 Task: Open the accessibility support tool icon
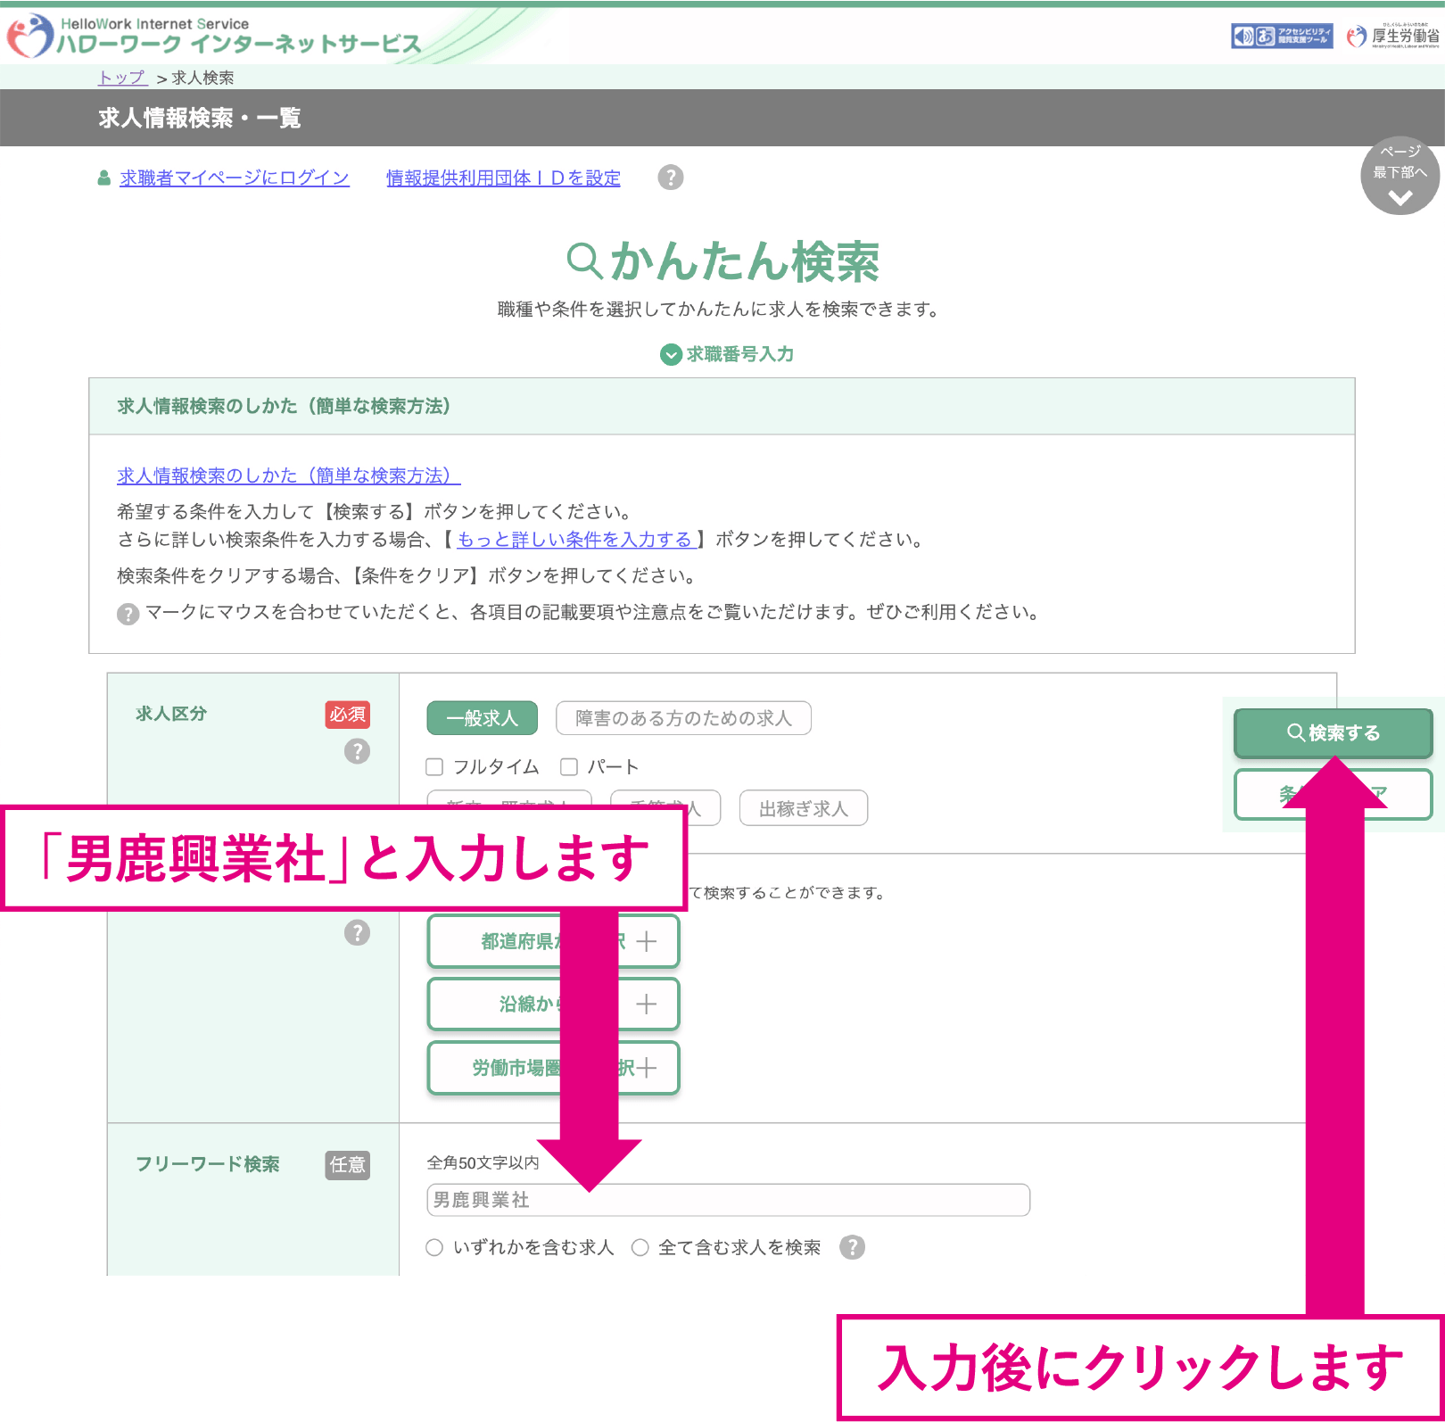coord(1282,36)
